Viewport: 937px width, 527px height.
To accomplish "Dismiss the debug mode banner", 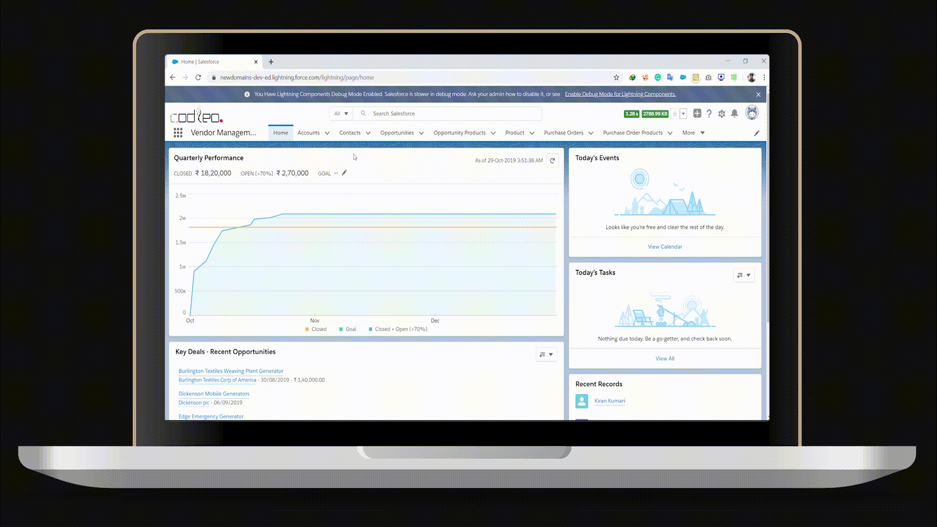I will [x=758, y=95].
